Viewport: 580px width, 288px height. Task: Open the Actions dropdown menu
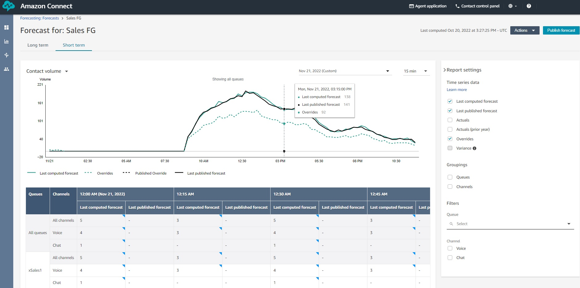tap(524, 30)
